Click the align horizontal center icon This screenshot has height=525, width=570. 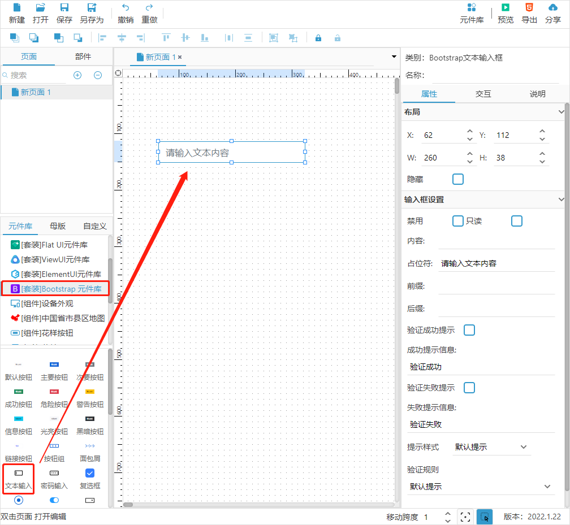(122, 38)
